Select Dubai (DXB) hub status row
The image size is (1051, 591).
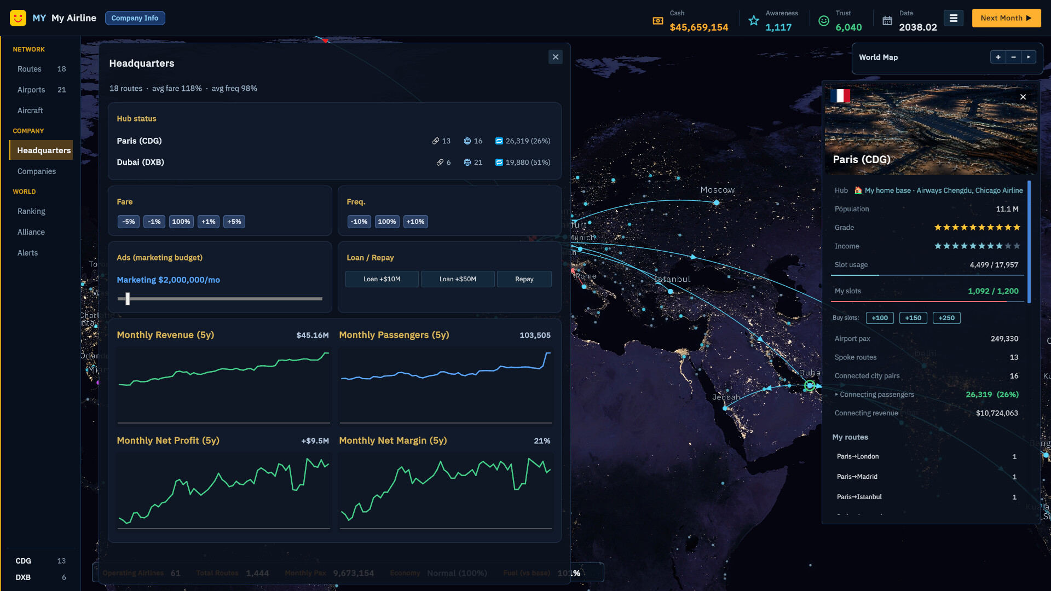pos(333,162)
